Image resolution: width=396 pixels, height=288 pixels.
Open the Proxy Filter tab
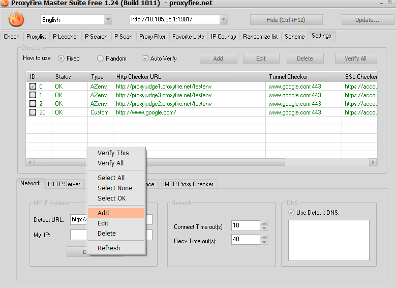(x=153, y=37)
